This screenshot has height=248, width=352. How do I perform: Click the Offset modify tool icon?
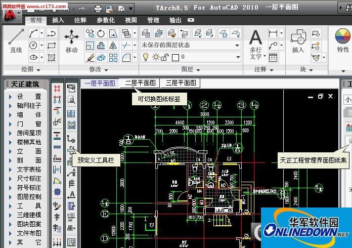101,46
